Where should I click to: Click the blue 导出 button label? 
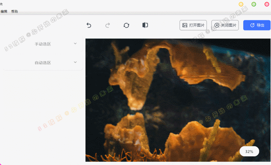260,25
